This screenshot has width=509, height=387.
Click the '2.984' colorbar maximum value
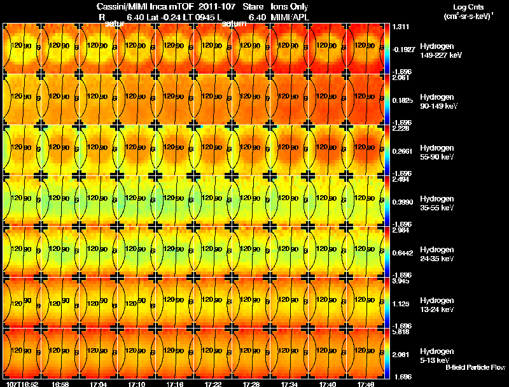pos(401,230)
